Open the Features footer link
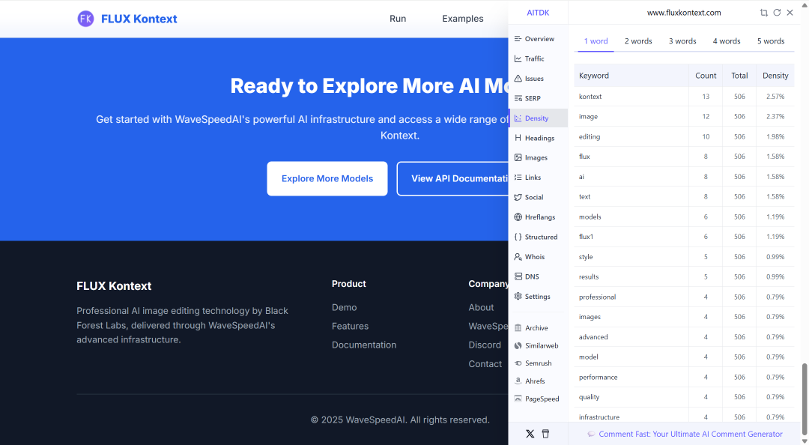The image size is (809, 445). (351, 327)
